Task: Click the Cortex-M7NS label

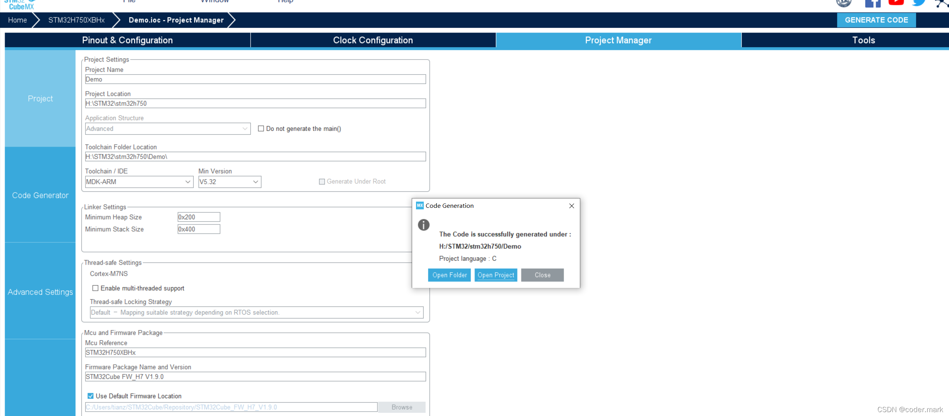Action: [109, 274]
